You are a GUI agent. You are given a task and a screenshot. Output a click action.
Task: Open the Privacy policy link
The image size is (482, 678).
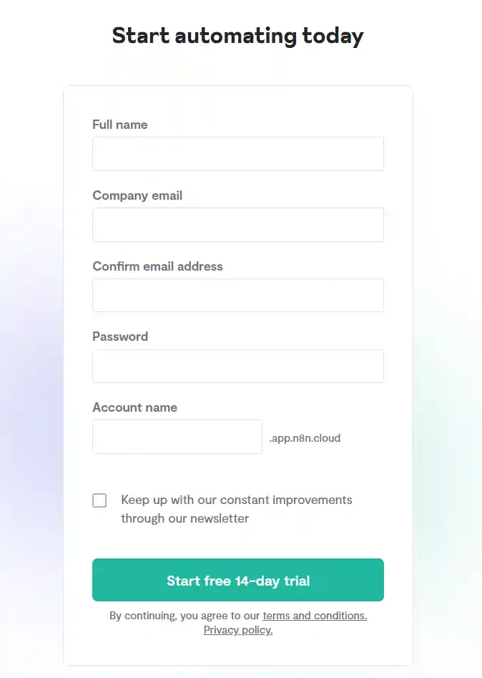click(237, 630)
